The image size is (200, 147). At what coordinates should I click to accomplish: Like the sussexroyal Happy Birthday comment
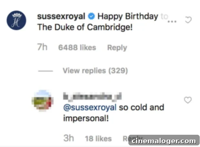click(188, 20)
